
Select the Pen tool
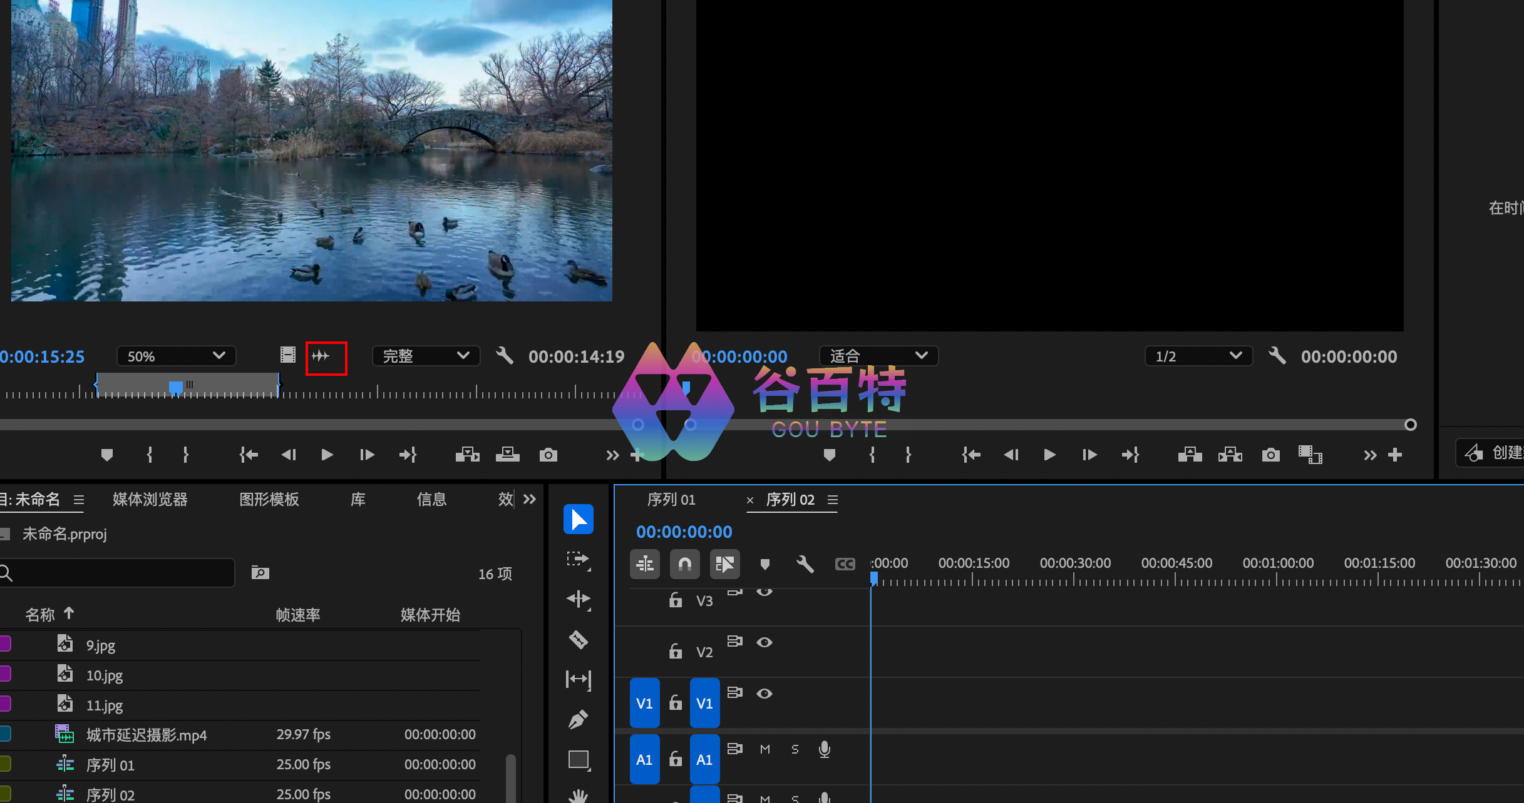[578, 720]
